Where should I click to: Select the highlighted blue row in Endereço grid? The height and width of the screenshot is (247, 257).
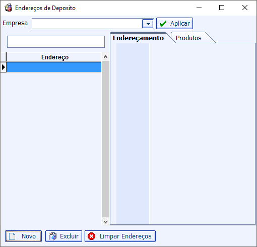pyautogui.click(x=54, y=67)
